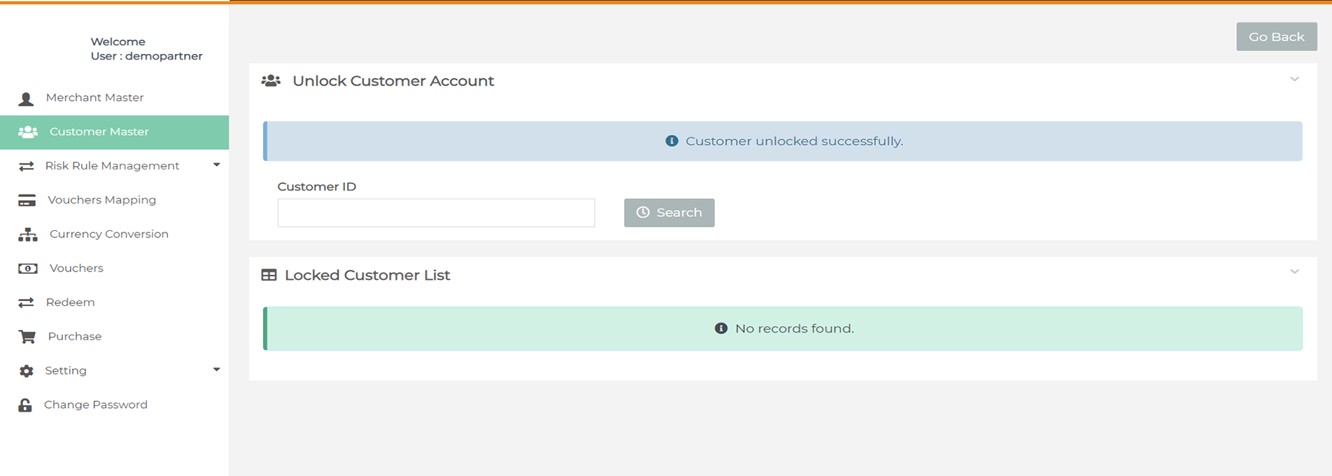1332x476 pixels.
Task: Click the Vouchers money icon
Action: 27,269
